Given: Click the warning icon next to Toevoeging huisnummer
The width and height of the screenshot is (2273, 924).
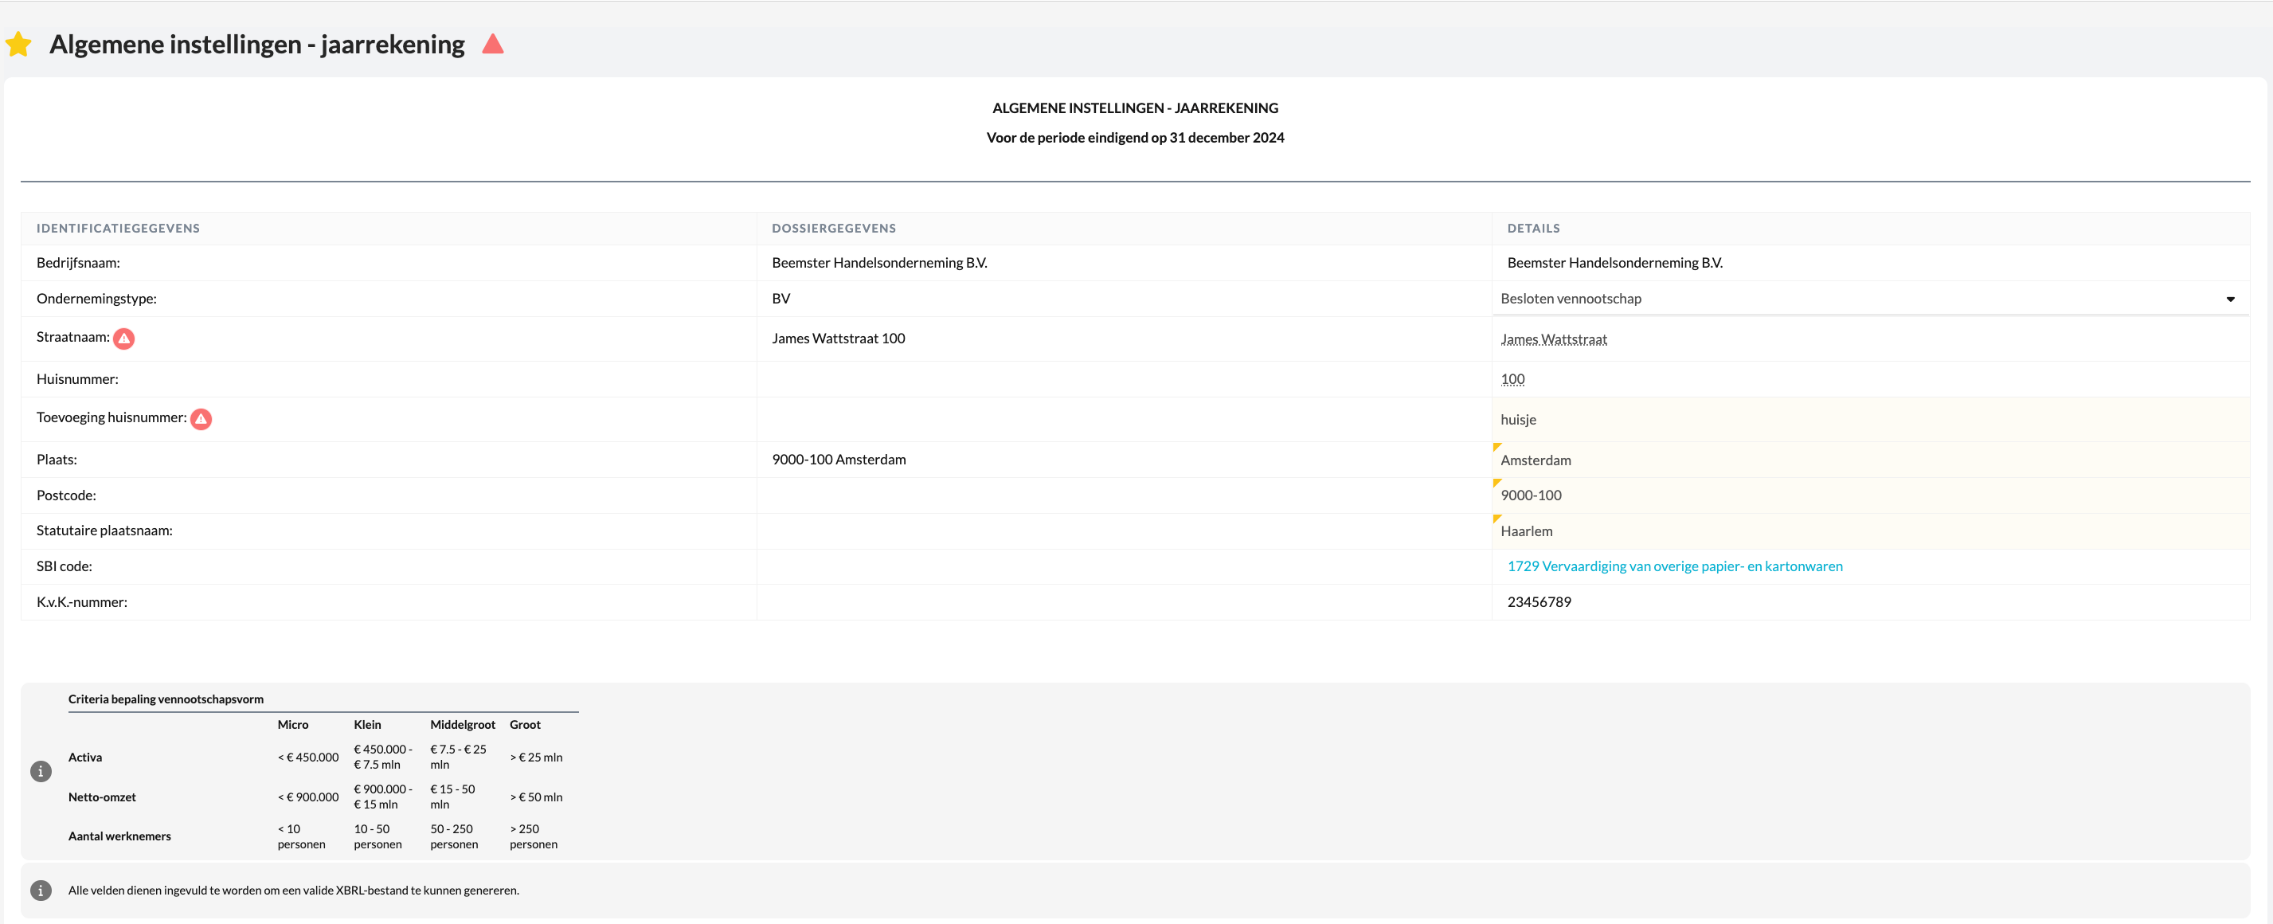Looking at the screenshot, I should pos(201,419).
